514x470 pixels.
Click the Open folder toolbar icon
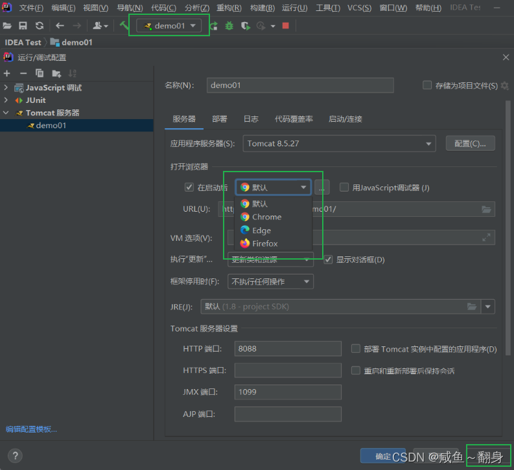pyautogui.click(x=7, y=25)
